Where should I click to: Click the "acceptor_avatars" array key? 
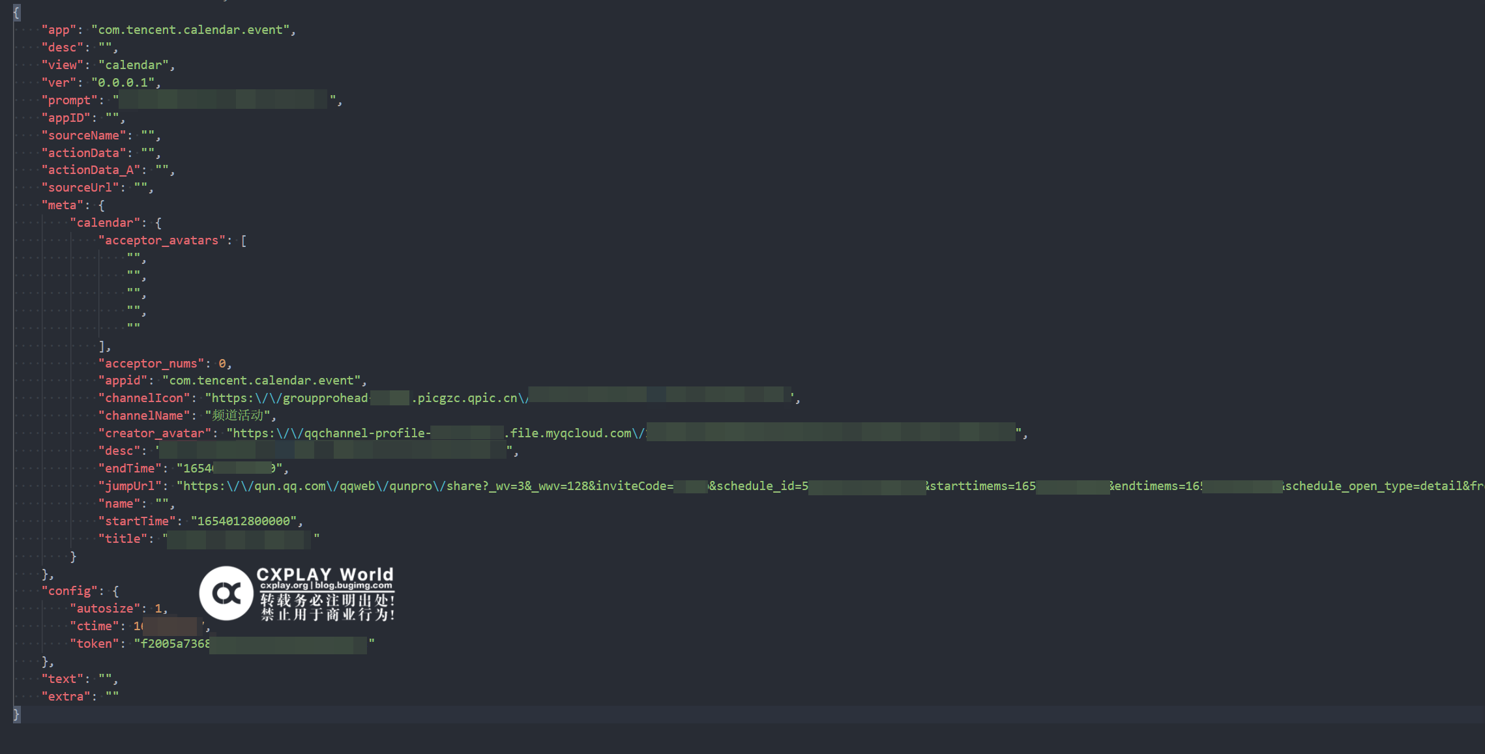[162, 240]
